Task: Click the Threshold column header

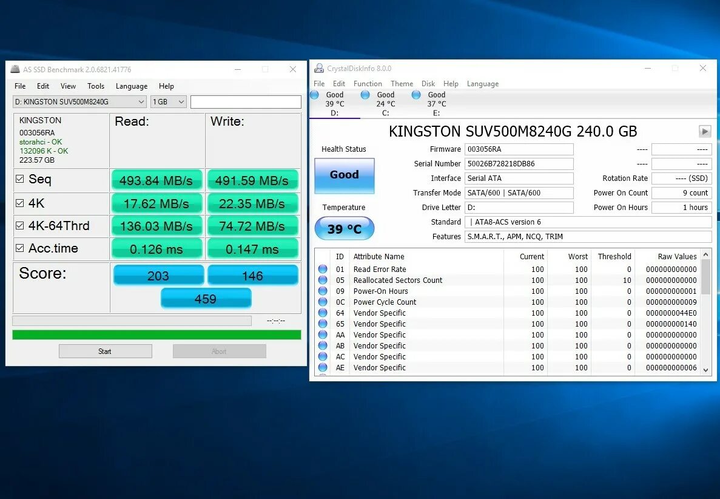Action: pyautogui.click(x=613, y=256)
